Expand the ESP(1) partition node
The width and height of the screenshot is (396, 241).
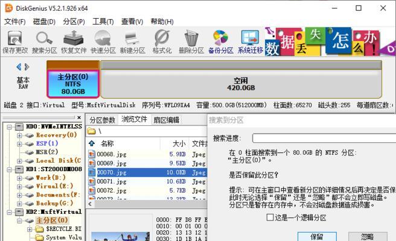(x=19, y=144)
